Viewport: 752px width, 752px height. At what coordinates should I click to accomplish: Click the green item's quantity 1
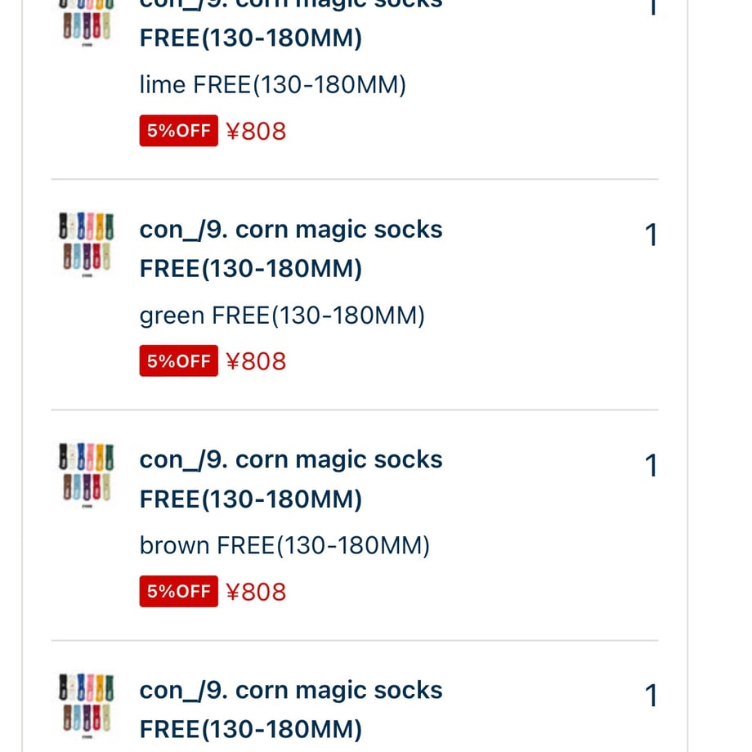click(x=651, y=235)
